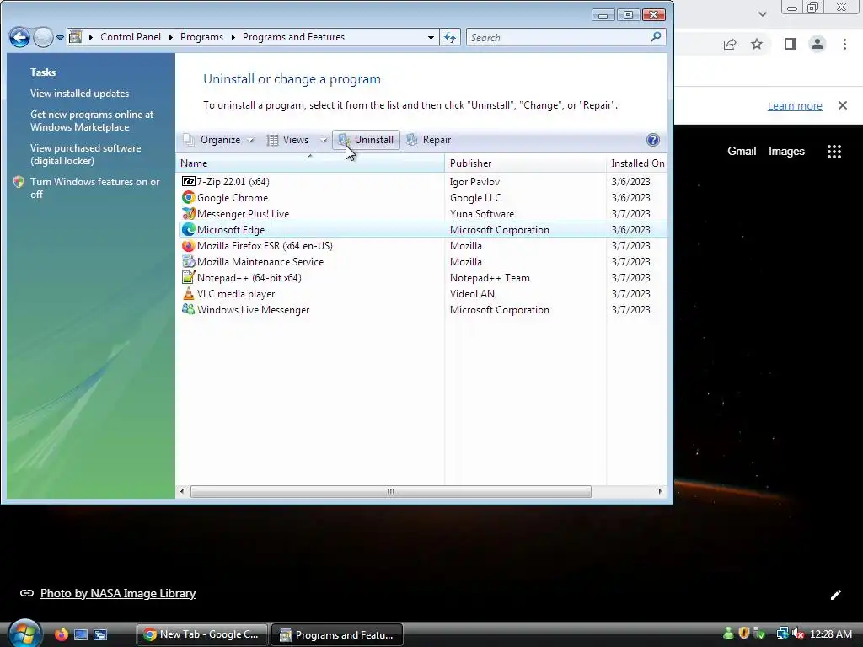863x647 pixels.
Task: Open Help via the blue question icon
Action: pos(653,140)
